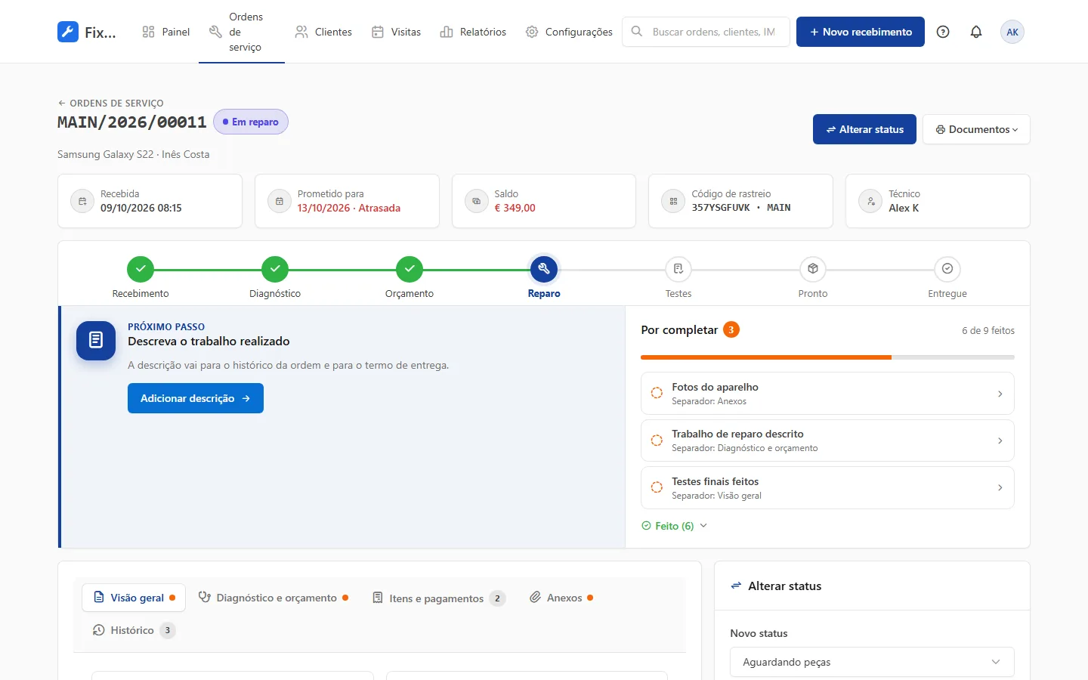Viewport: 1088px width, 680px height.
Task: Open the Novo status combo box
Action: click(872, 662)
